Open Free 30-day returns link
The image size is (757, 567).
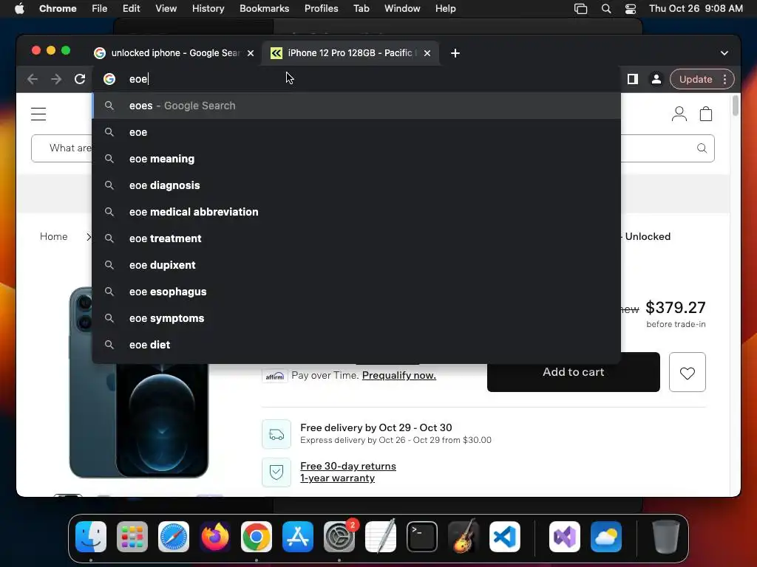pos(348,467)
